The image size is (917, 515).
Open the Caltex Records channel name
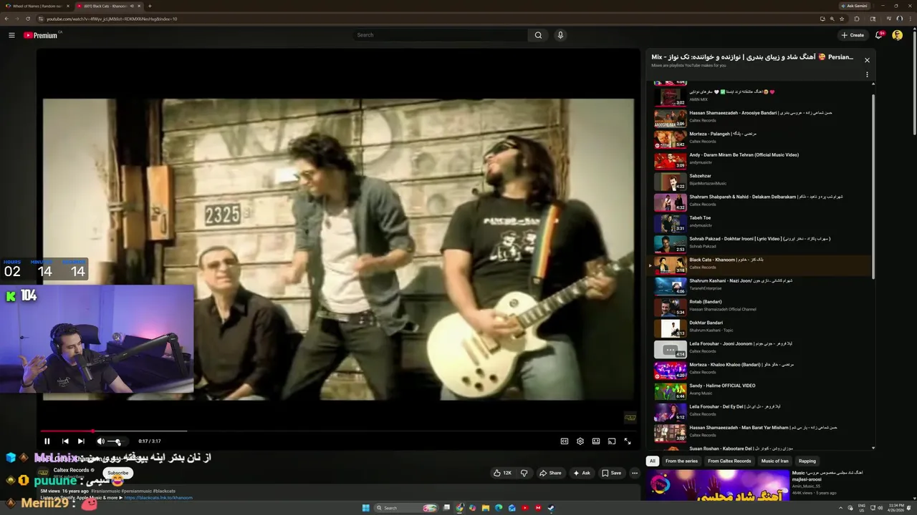click(71, 470)
